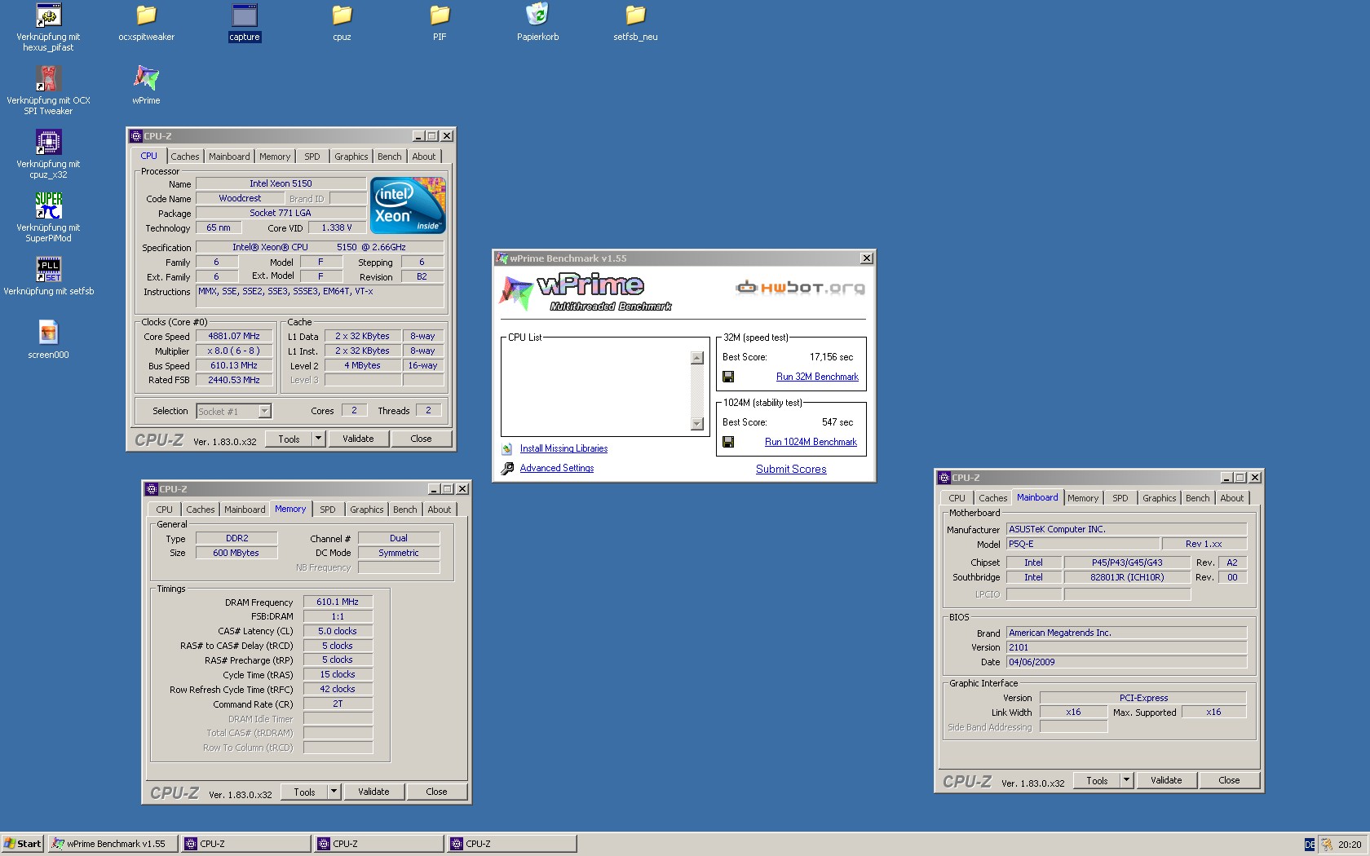The width and height of the screenshot is (1370, 856).
Task: Click the Intel Xeon 5150 name field
Action: (x=281, y=183)
